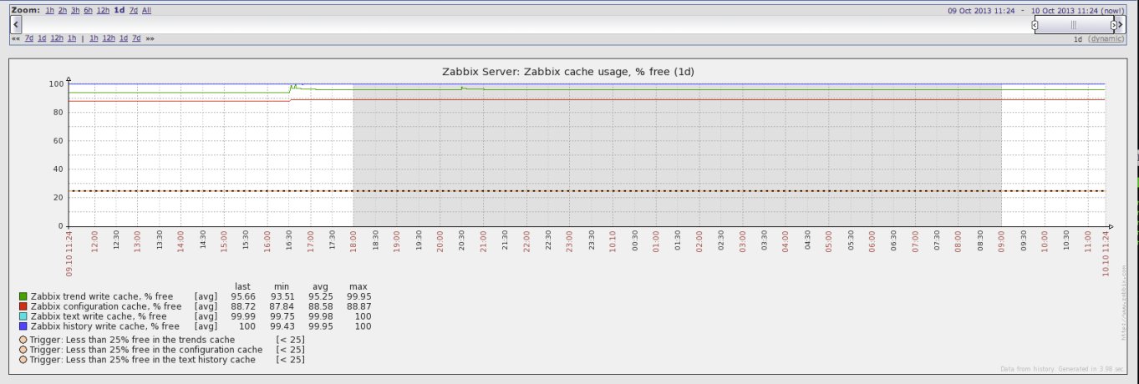The height and width of the screenshot is (384, 1139).
Task: Jump to earliest with « arrows
Action: click(16, 38)
